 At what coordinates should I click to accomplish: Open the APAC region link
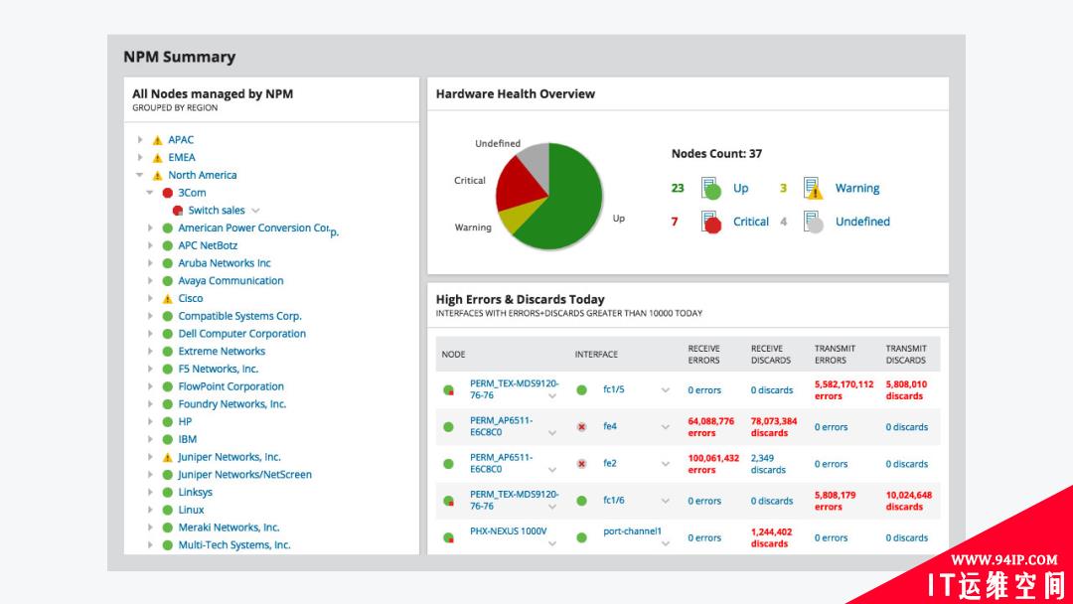pos(181,139)
